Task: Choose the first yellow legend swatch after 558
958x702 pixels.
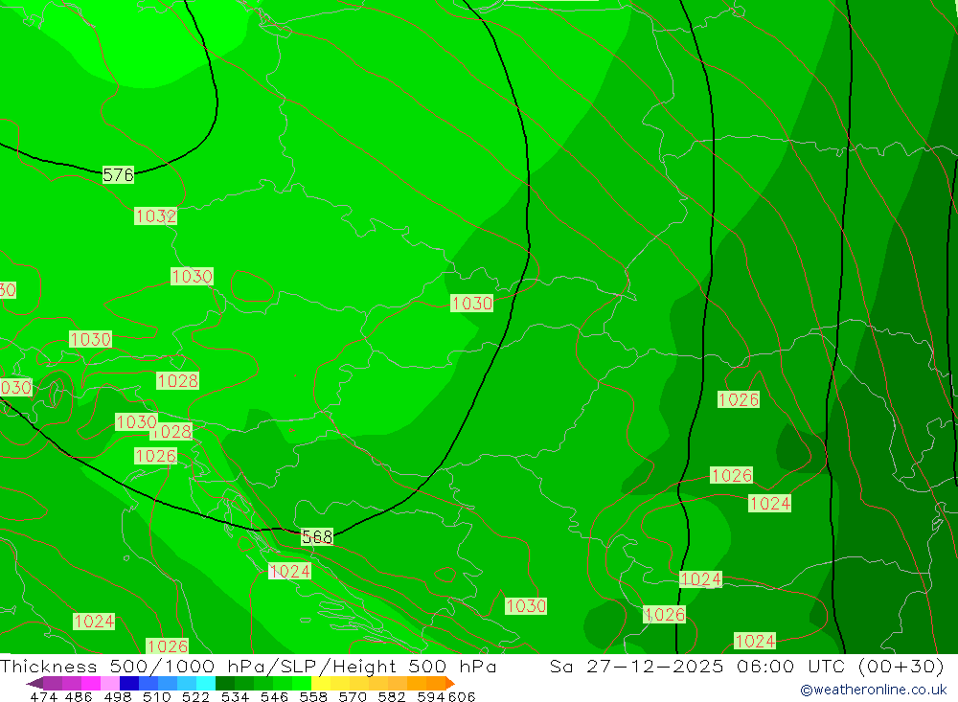Action: pos(321,683)
